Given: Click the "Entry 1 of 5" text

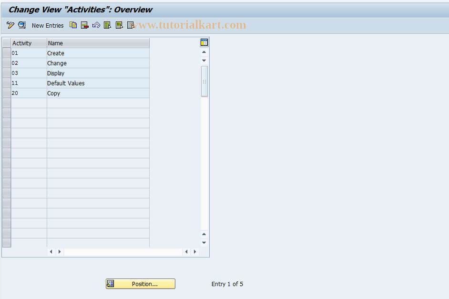Looking at the screenshot, I should pyautogui.click(x=227, y=284).
